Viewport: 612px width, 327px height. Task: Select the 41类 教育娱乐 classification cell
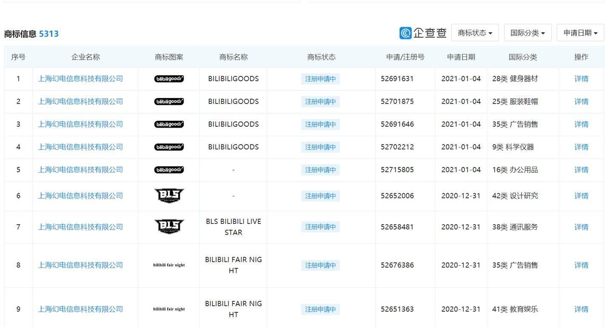515,309
